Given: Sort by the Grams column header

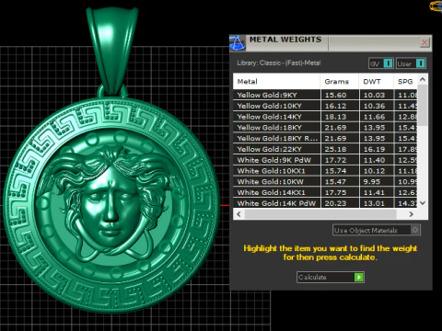Looking at the screenshot, I should pyautogui.click(x=340, y=82).
